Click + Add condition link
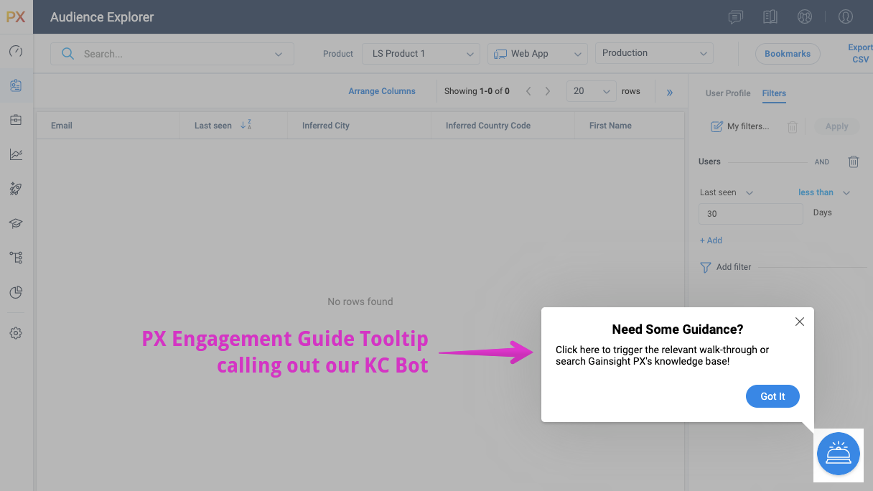Viewport: 873px width, 491px height. 711,240
